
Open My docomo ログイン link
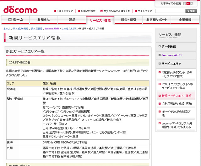coord(117,11)
